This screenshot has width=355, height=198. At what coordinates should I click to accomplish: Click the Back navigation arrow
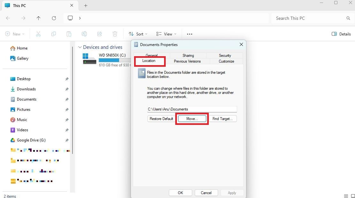click(8, 18)
